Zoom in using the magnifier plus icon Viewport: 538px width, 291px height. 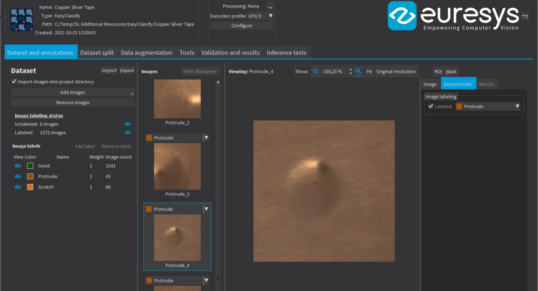coord(358,71)
